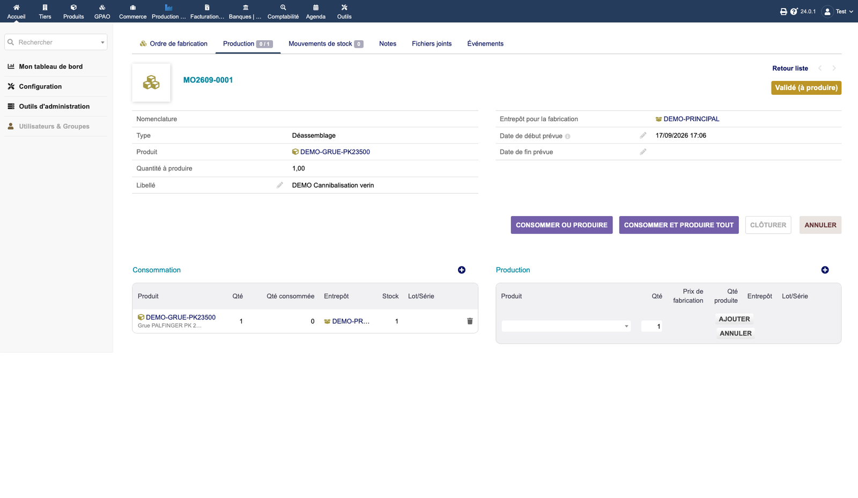Expand the Test user menu
The image size is (858, 498).
pyautogui.click(x=837, y=11)
